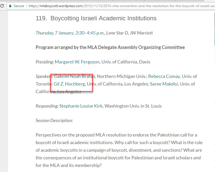Follow the Stephanie Louise Kirk link
This screenshot has width=215, height=172.
coord(81,106)
